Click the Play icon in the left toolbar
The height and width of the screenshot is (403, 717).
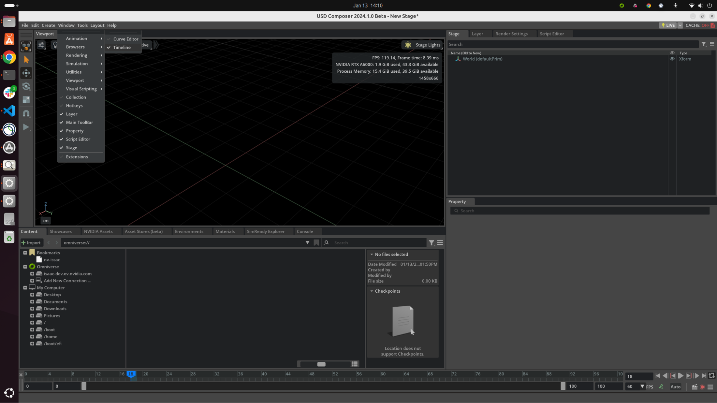(25, 127)
